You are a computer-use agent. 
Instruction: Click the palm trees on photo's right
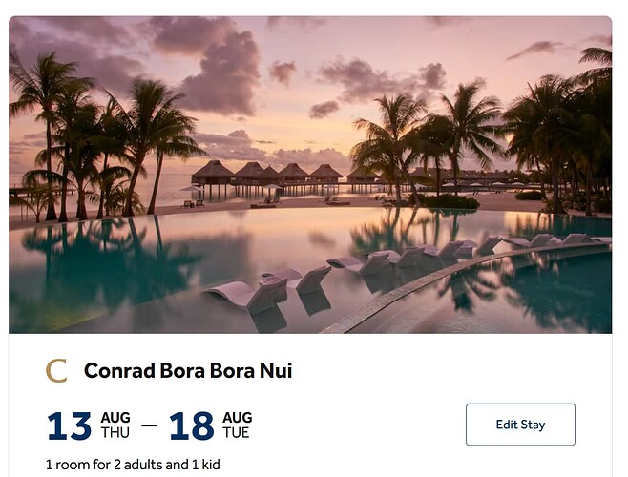pos(554,134)
